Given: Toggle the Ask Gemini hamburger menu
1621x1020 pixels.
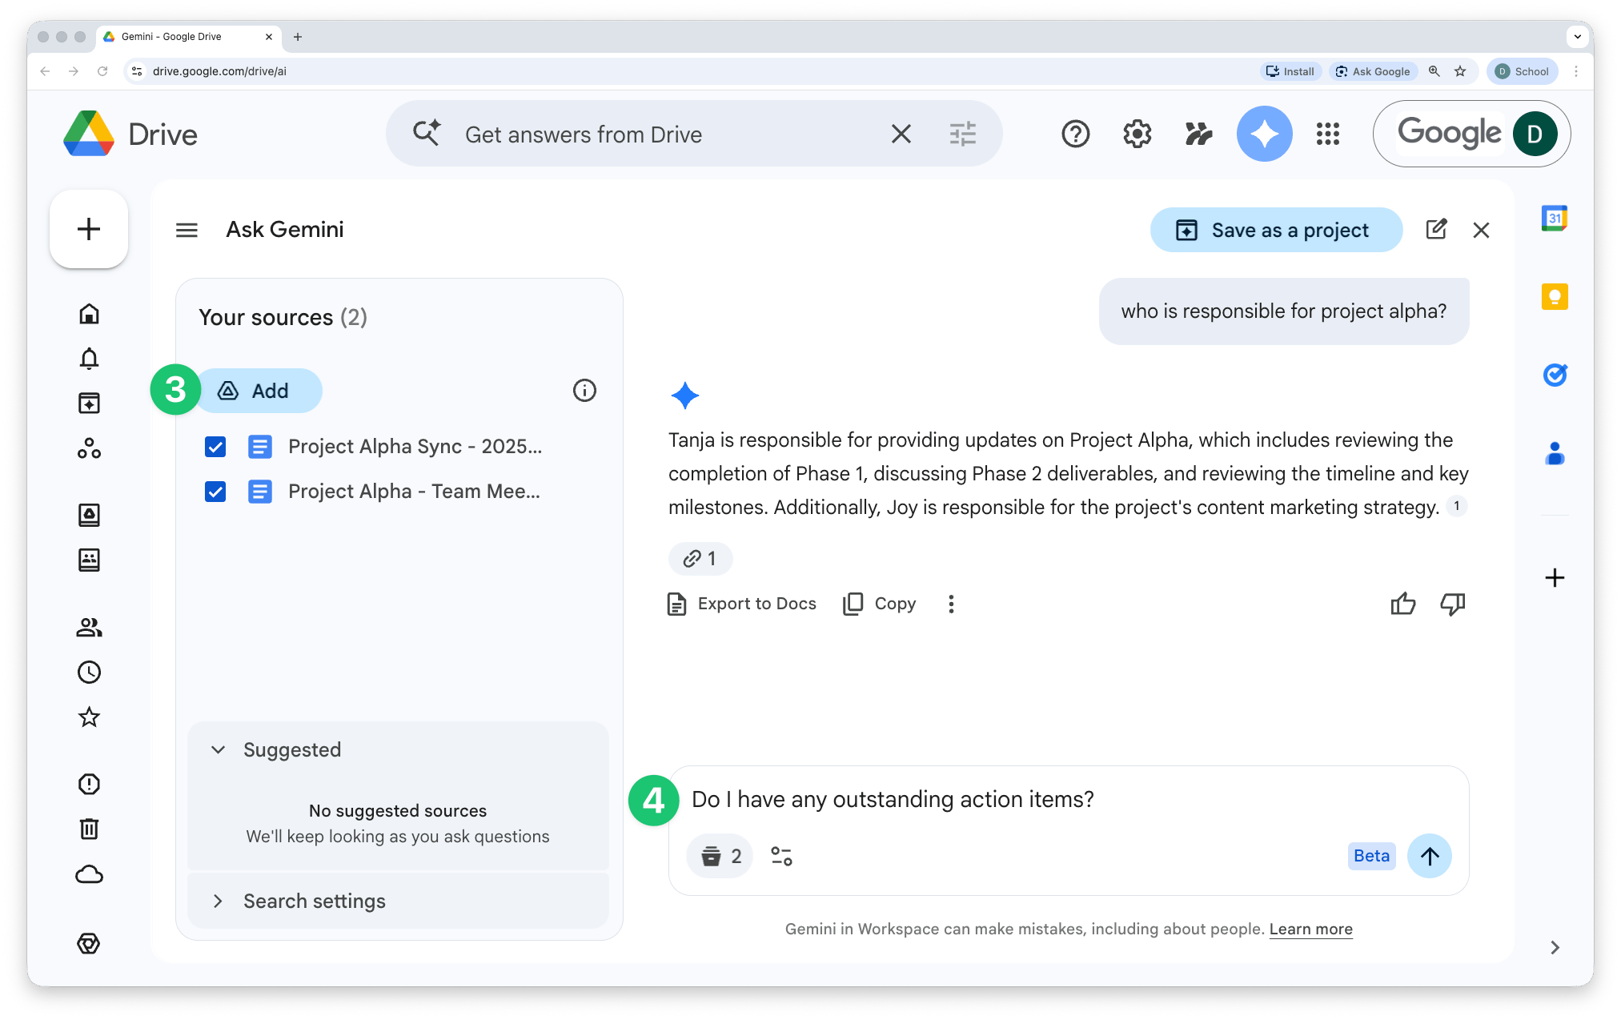Looking at the screenshot, I should 187,231.
